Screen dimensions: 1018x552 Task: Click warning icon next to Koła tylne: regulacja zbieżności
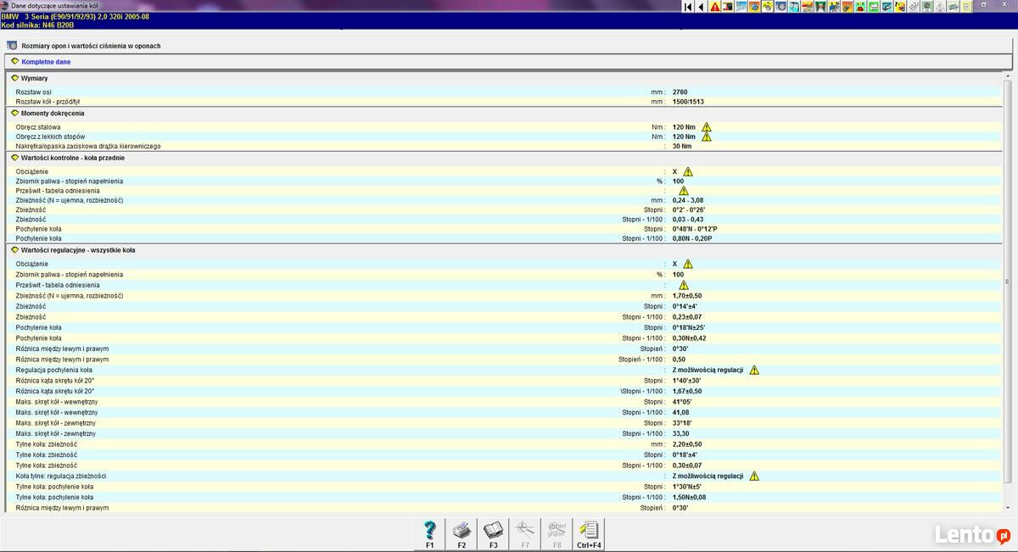[754, 476]
